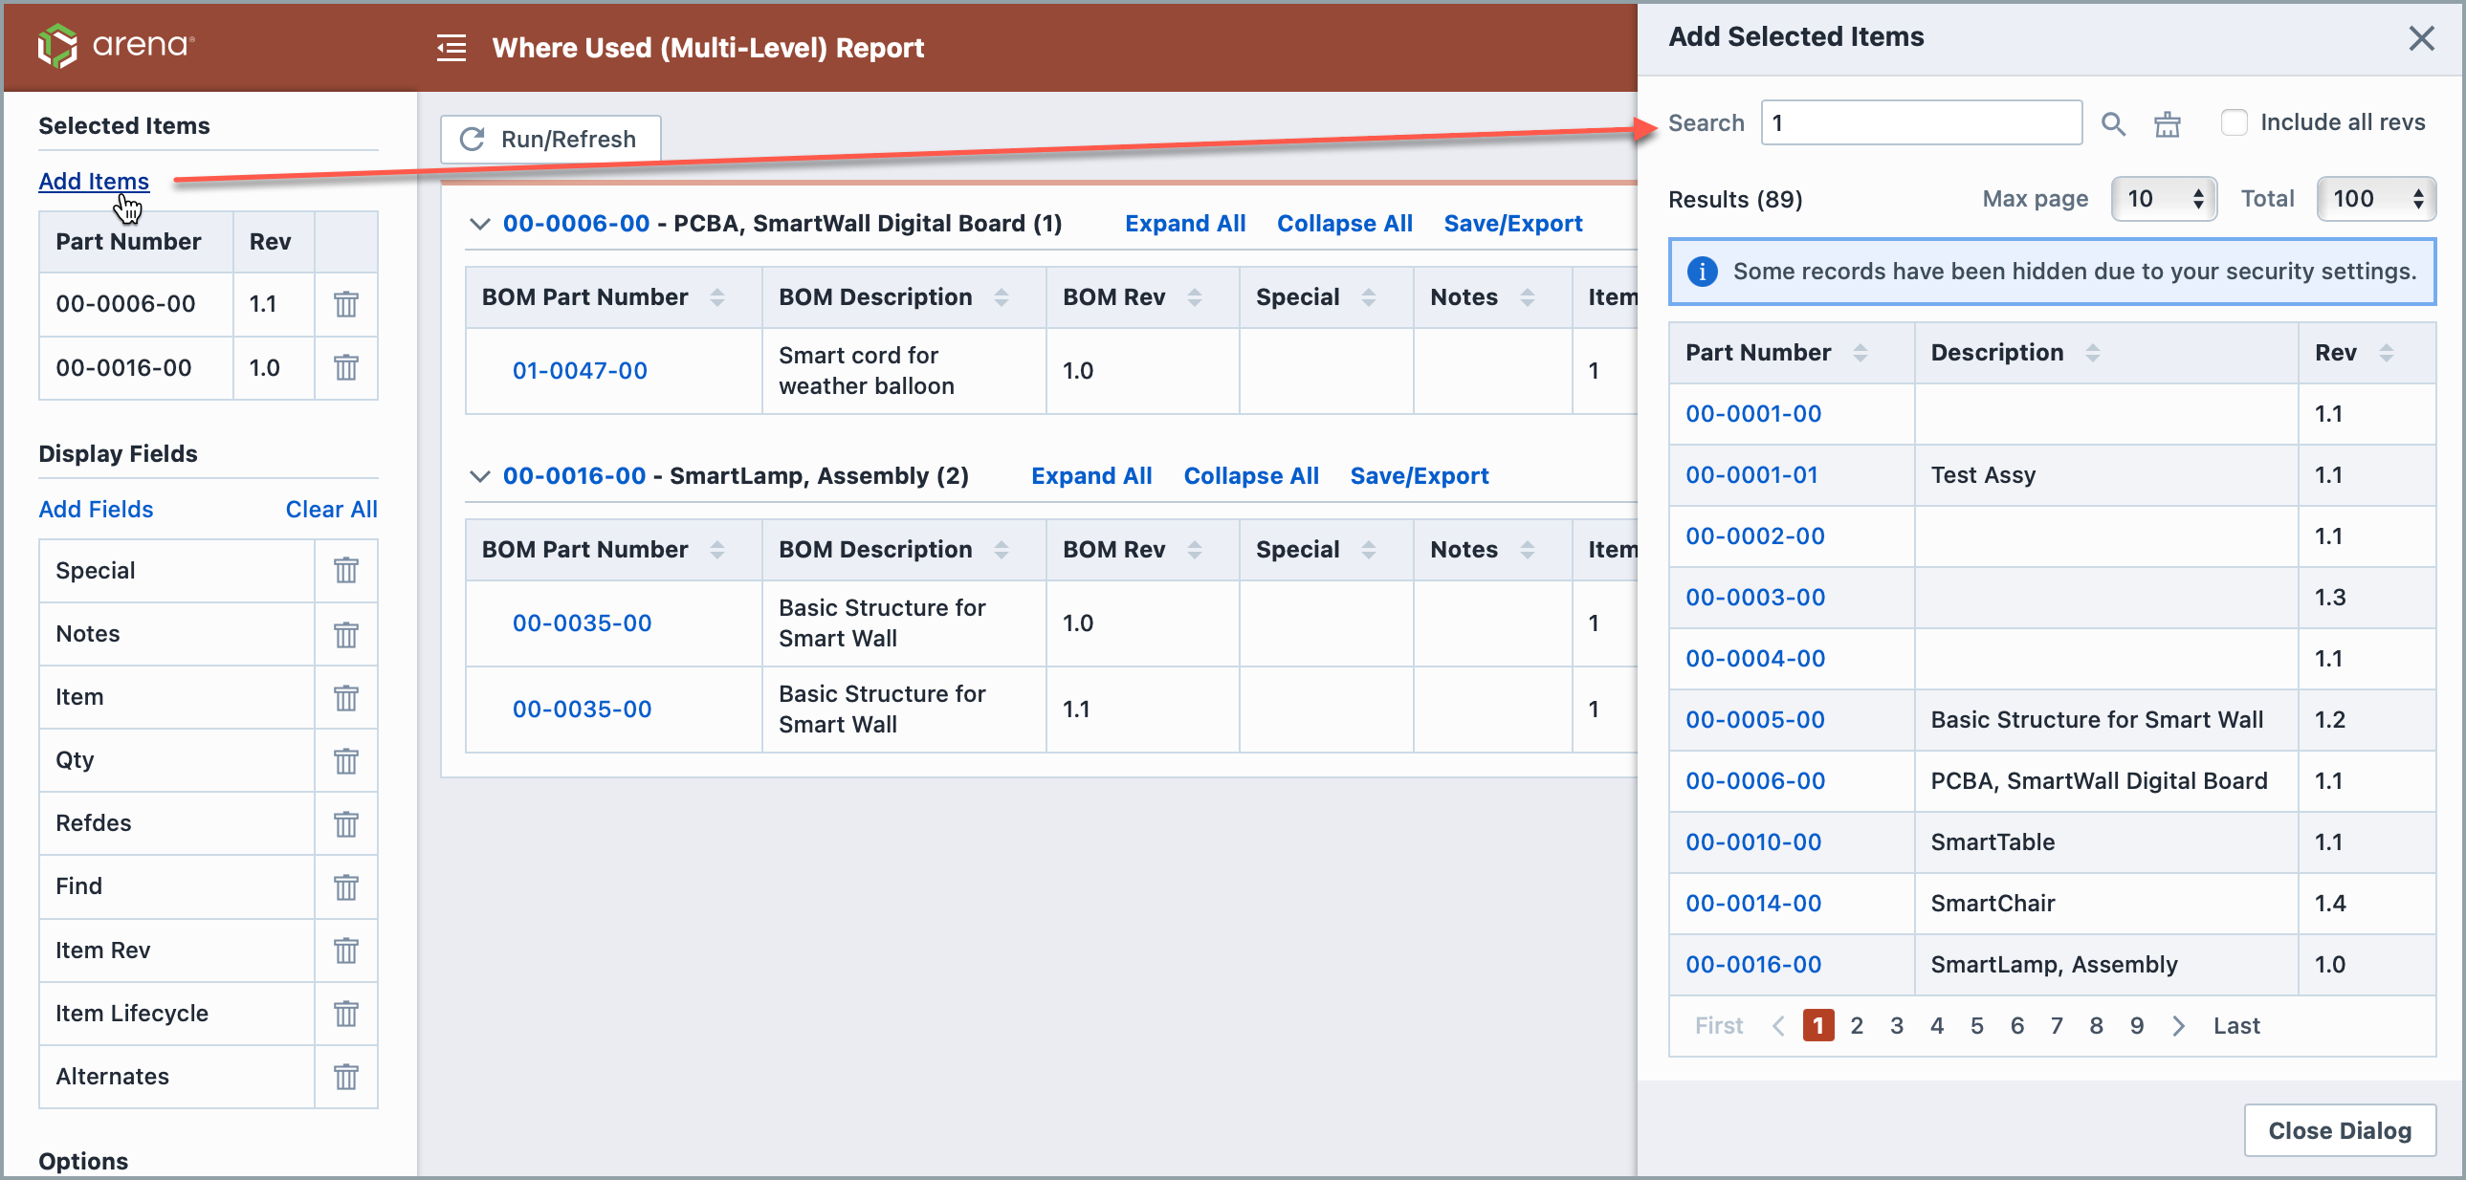Go to next results page arrow
Viewport: 2466px width, 1180px height.
tap(2178, 1026)
